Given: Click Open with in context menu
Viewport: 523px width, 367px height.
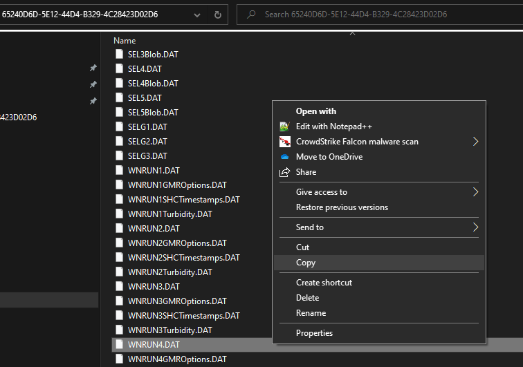Looking at the screenshot, I should 316,111.
